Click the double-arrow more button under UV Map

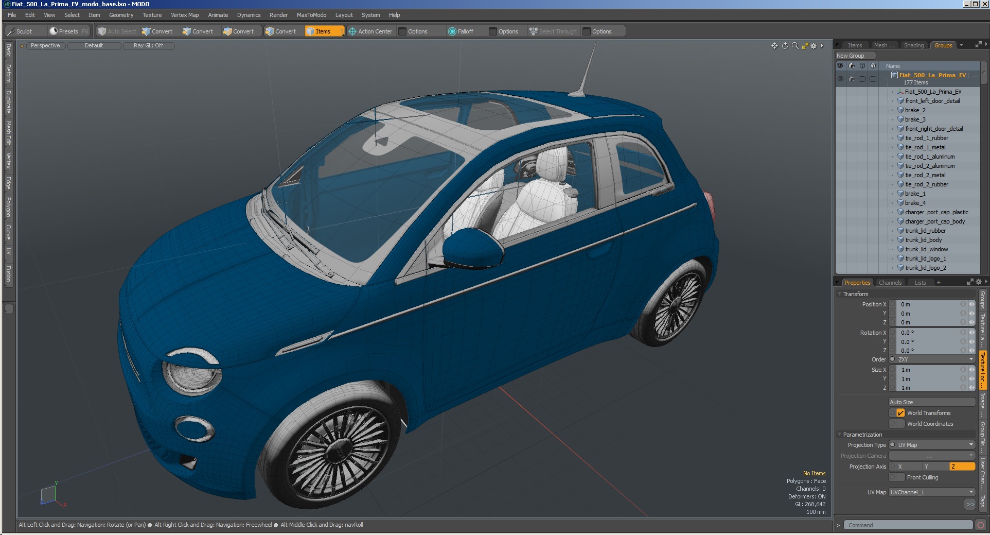click(x=970, y=505)
